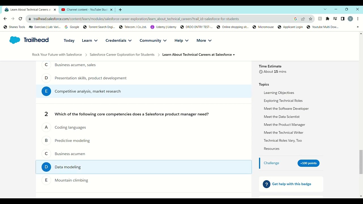Expand the Credentials menu
This screenshot has height=204, width=363.
coord(119,41)
